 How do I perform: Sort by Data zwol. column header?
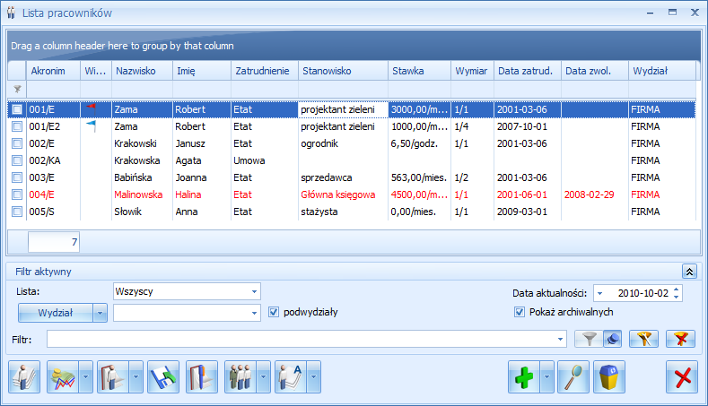pos(595,71)
